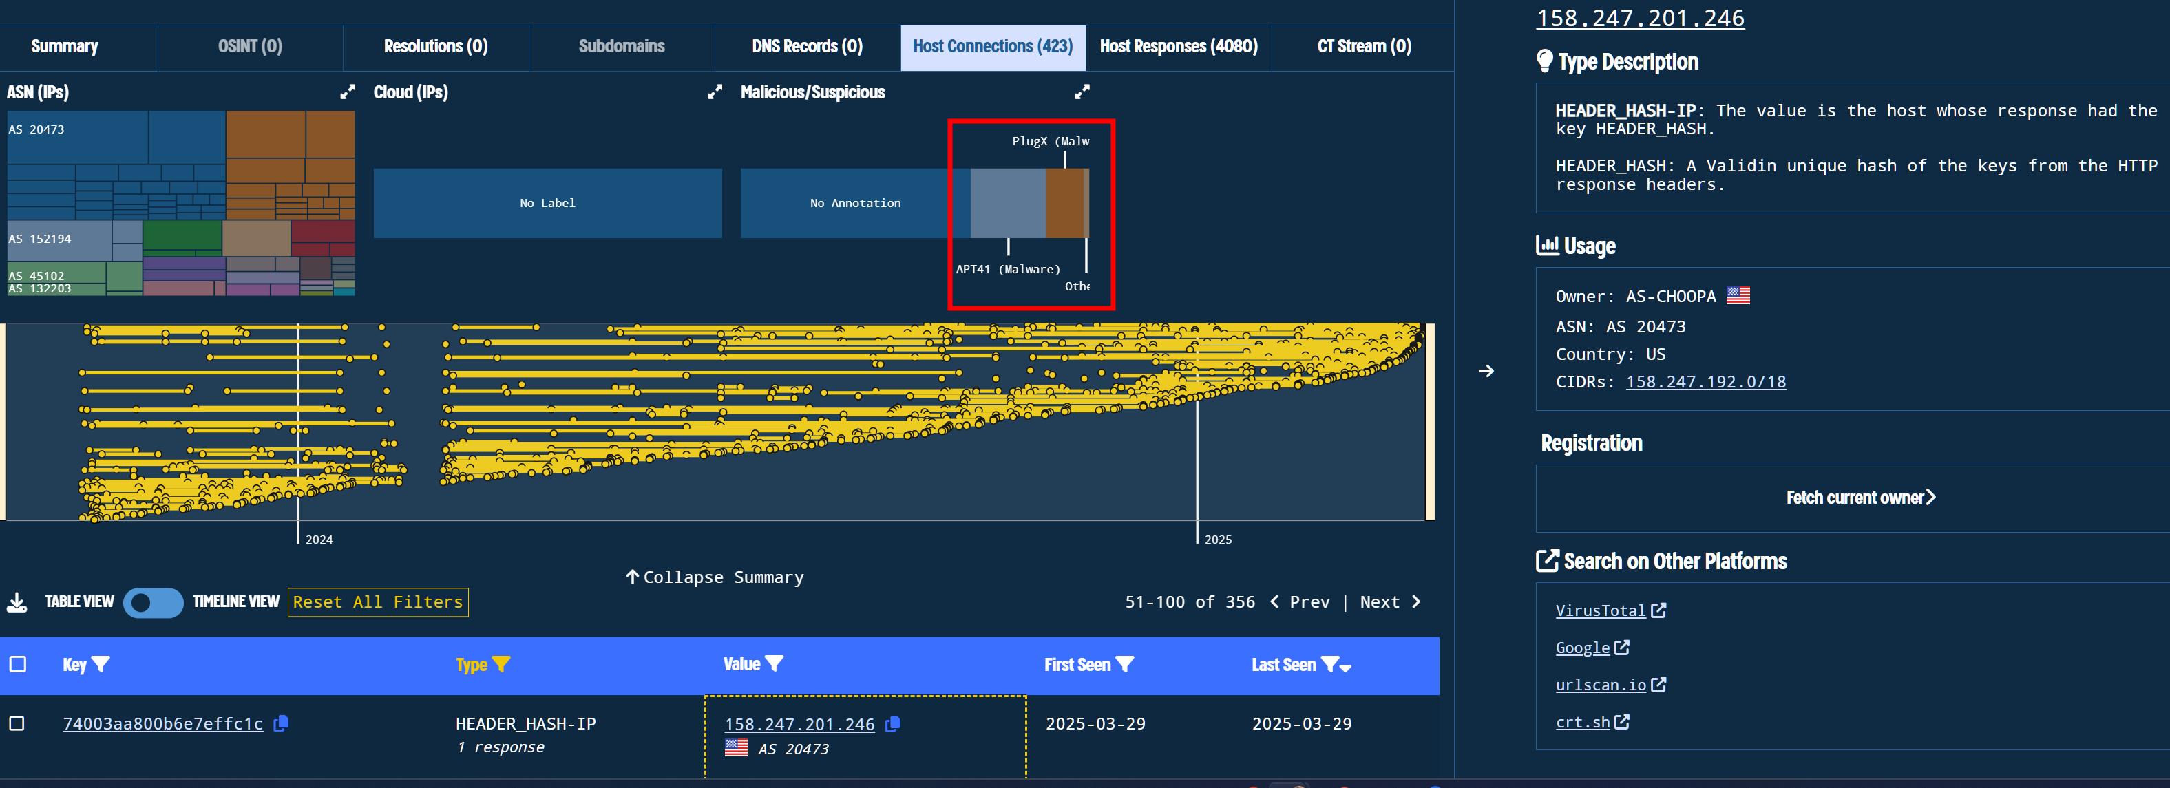The height and width of the screenshot is (788, 2170).
Task: Select AS 20473 treemap block
Action: pyautogui.click(x=78, y=137)
